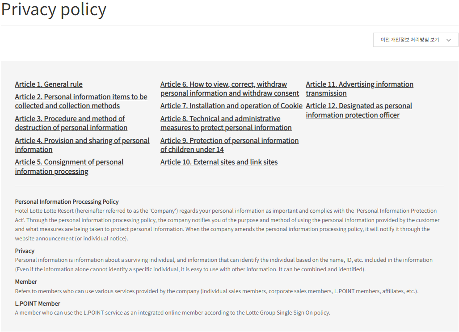Click the Hotel Lotte Resort policy paragraph
Screen dimensions: 459x332
pyautogui.click(x=227, y=225)
